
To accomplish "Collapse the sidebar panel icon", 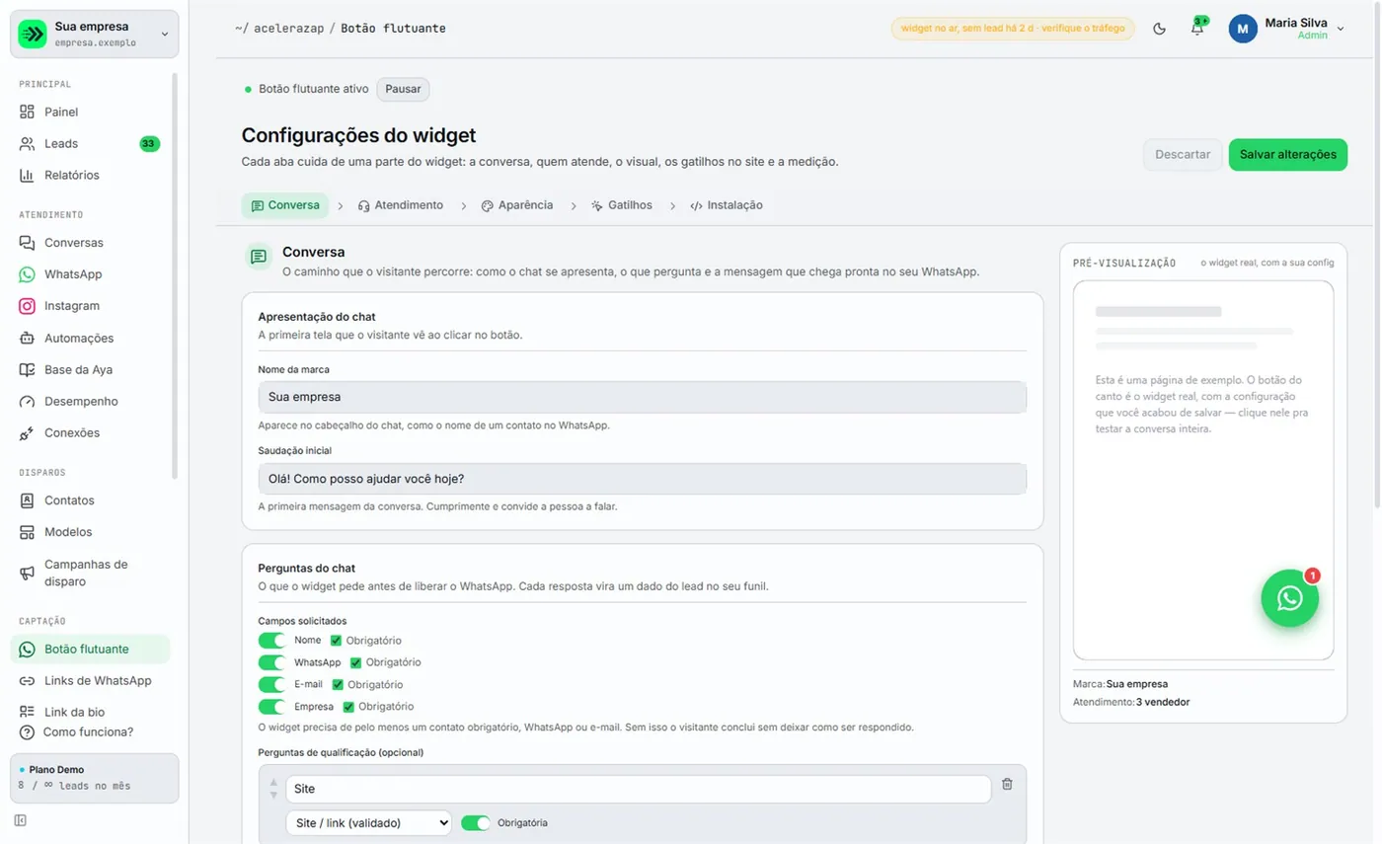I will coord(21,820).
